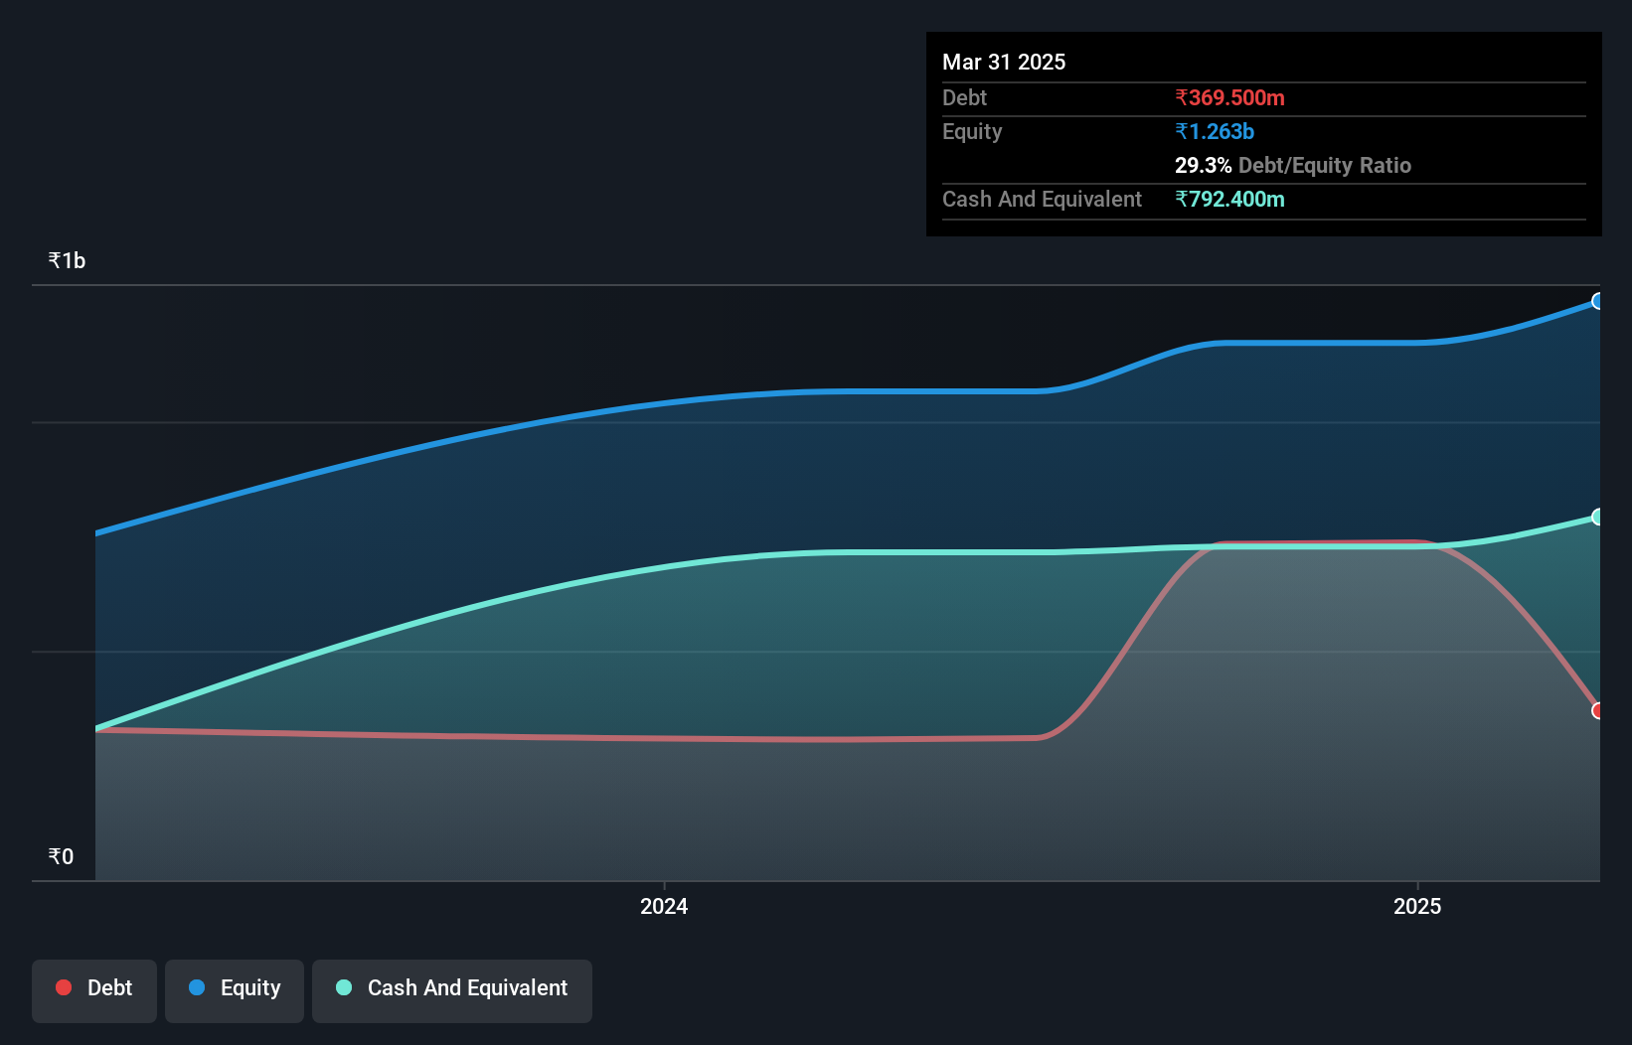
Task: Click the 29.3% Debt/Equity Ratio text
Action: click(x=1293, y=165)
